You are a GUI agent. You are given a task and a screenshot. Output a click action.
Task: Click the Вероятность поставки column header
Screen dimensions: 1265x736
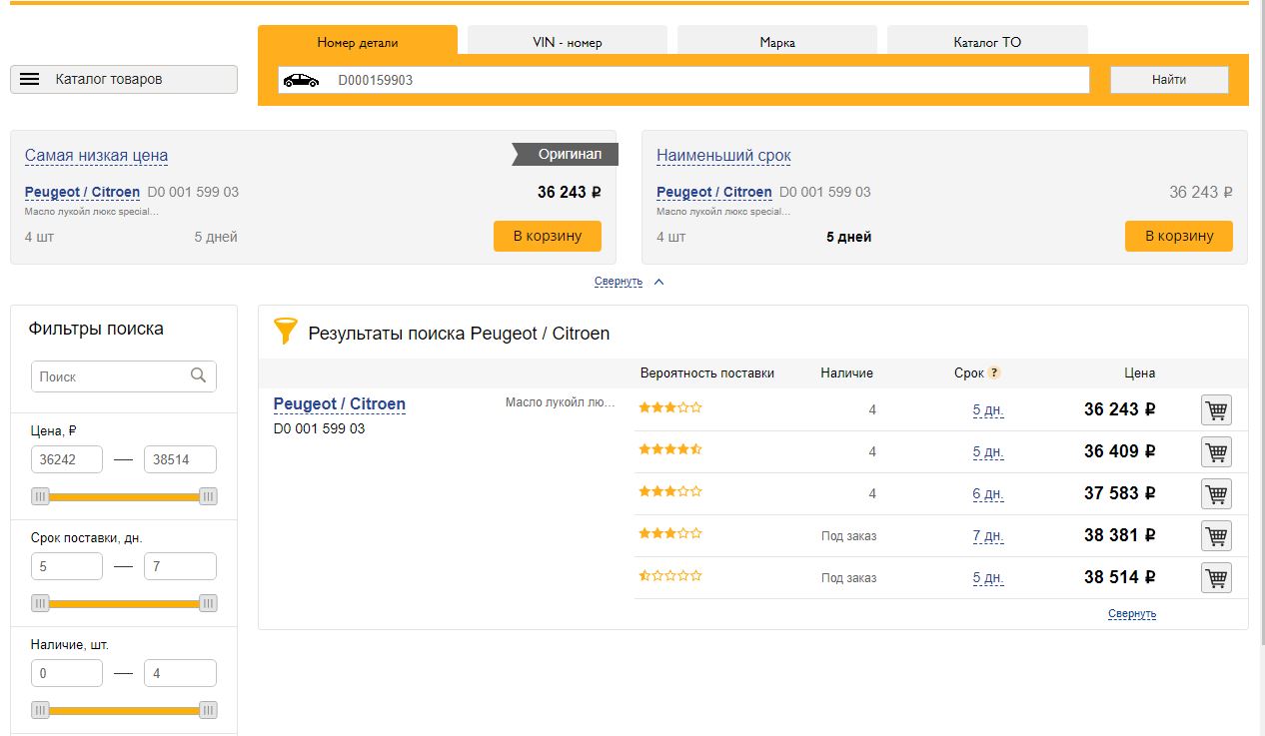(707, 372)
